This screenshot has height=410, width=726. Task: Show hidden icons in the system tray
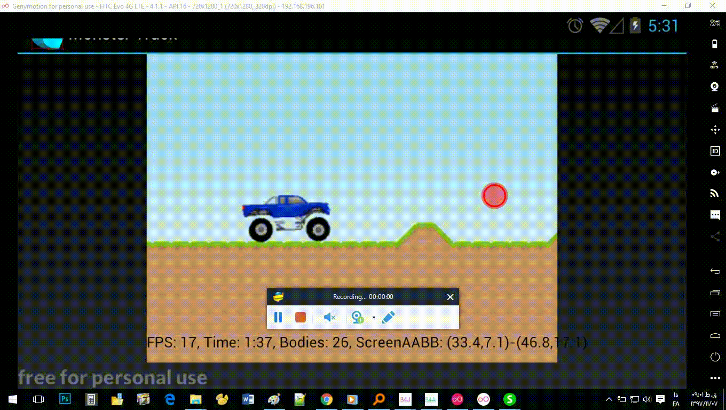(609, 399)
